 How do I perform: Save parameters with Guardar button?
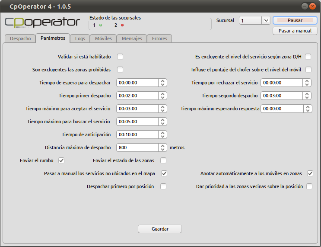tap(160, 229)
